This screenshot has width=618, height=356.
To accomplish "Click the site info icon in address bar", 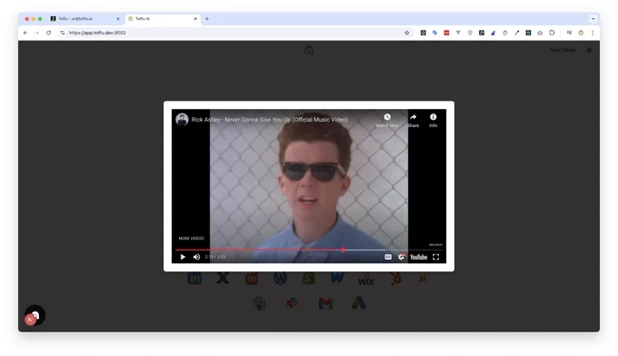I will tap(63, 33).
